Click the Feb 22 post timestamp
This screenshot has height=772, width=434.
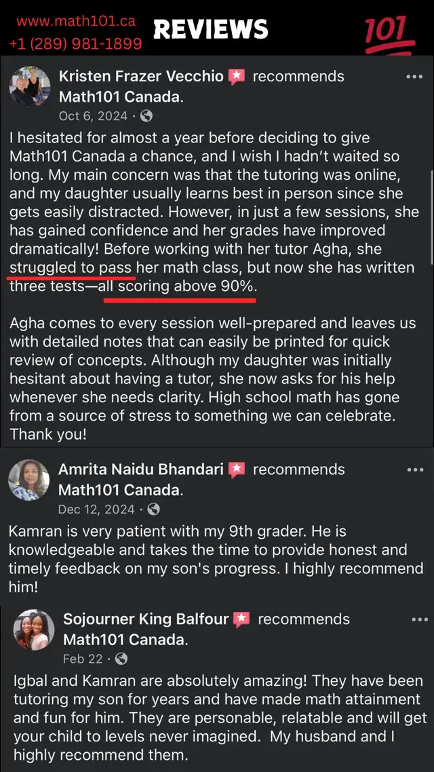click(83, 659)
